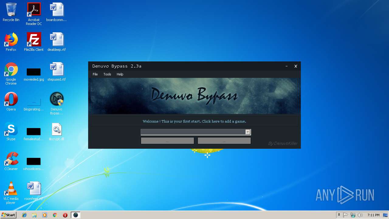Click the 7:11 PM taskbar clock

point(373,215)
